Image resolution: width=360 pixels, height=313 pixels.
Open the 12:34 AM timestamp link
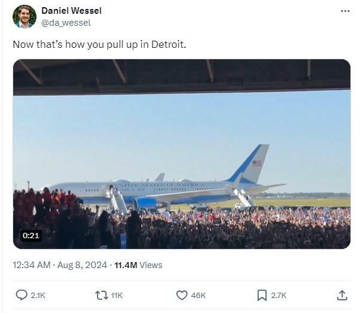32,265
